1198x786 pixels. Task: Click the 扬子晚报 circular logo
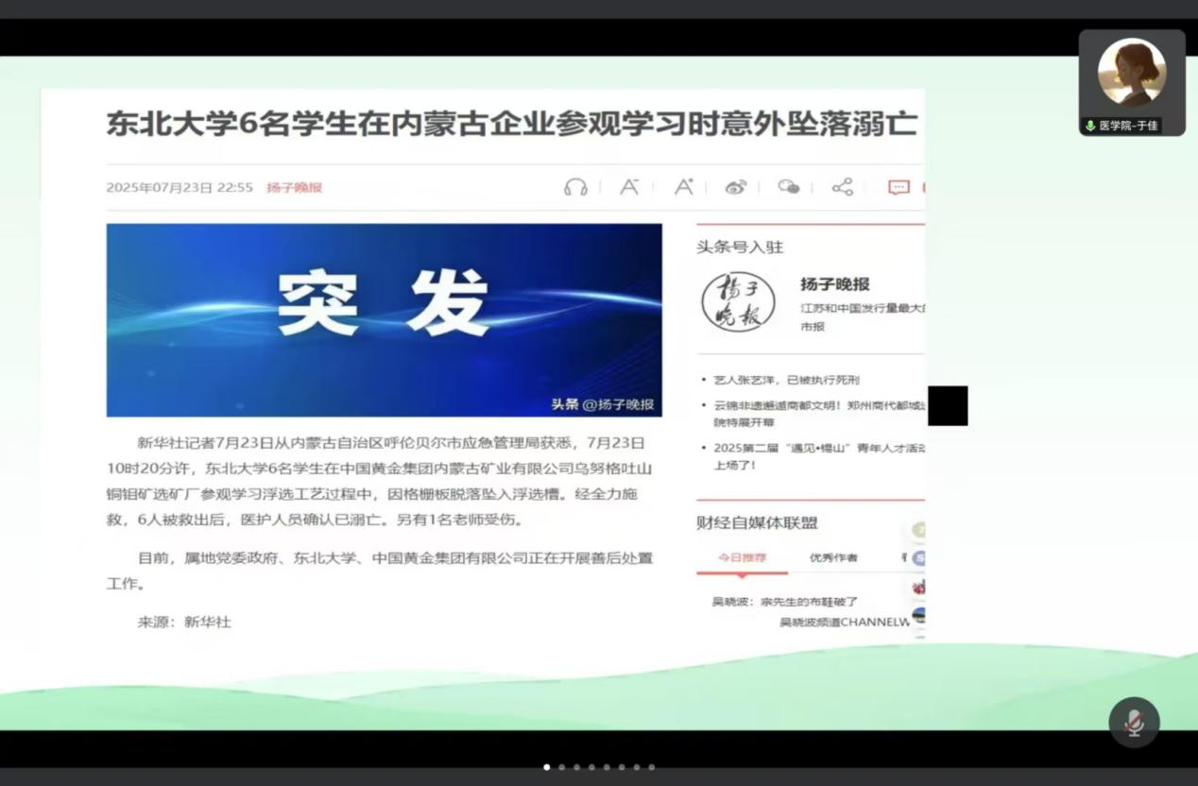[x=738, y=302]
